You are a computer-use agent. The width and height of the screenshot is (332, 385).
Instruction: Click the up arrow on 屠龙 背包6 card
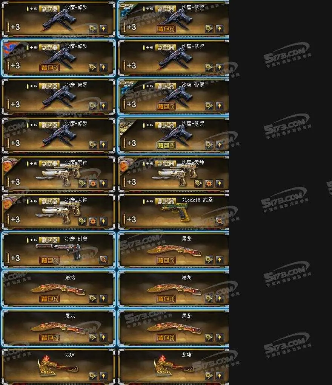pyautogui.click(x=103, y=298)
